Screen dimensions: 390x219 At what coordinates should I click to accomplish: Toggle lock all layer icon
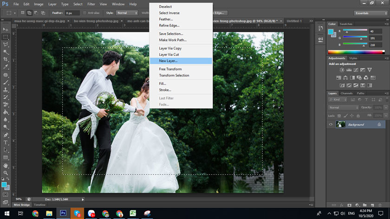pyautogui.click(x=358, y=116)
